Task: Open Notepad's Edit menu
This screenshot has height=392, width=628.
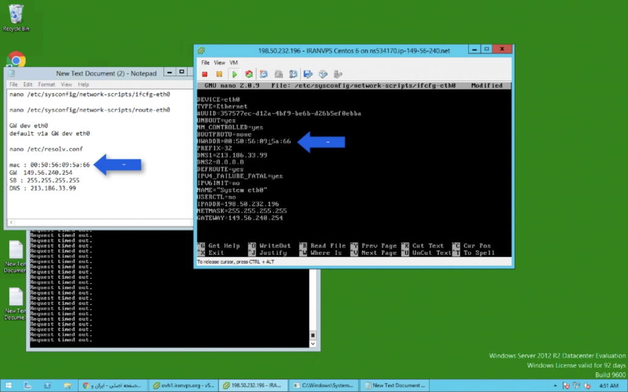Action: [x=28, y=85]
